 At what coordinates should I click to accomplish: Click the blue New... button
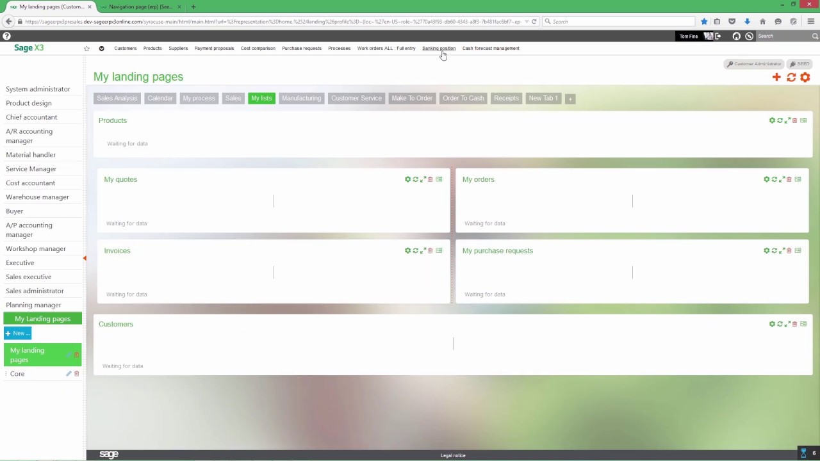click(x=17, y=333)
